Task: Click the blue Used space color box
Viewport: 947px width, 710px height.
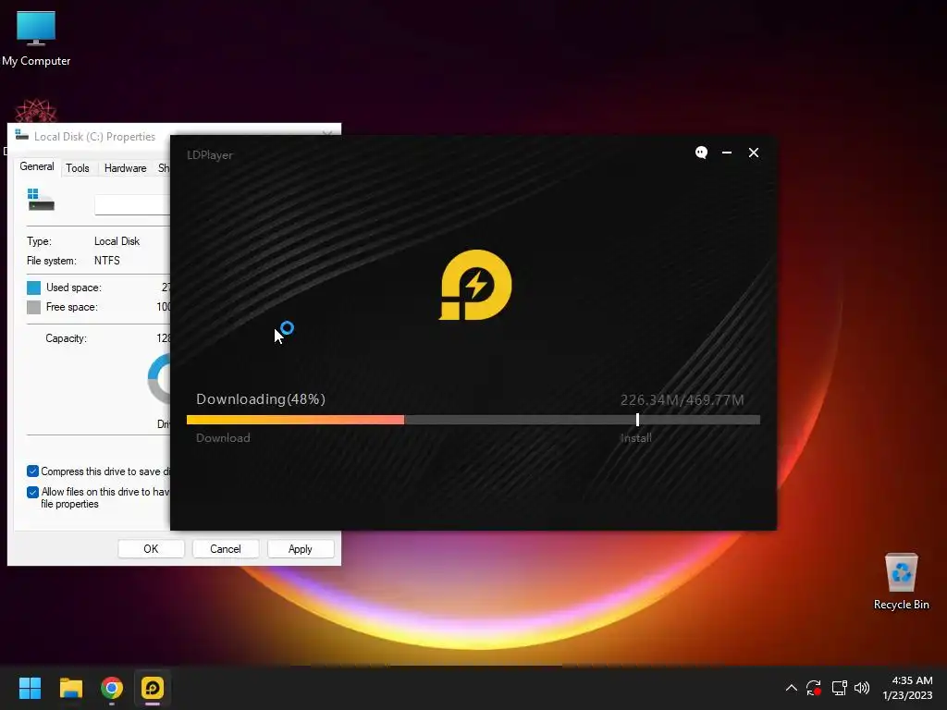Action: click(34, 288)
